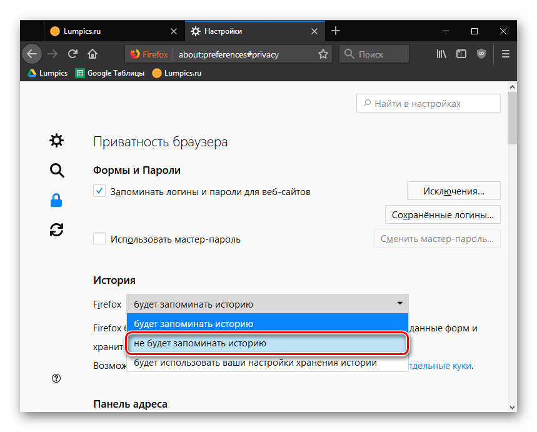The image size is (537, 432).
Task: Pick 'будет использовать ваши настройки хранения истории'
Action: coord(268,363)
